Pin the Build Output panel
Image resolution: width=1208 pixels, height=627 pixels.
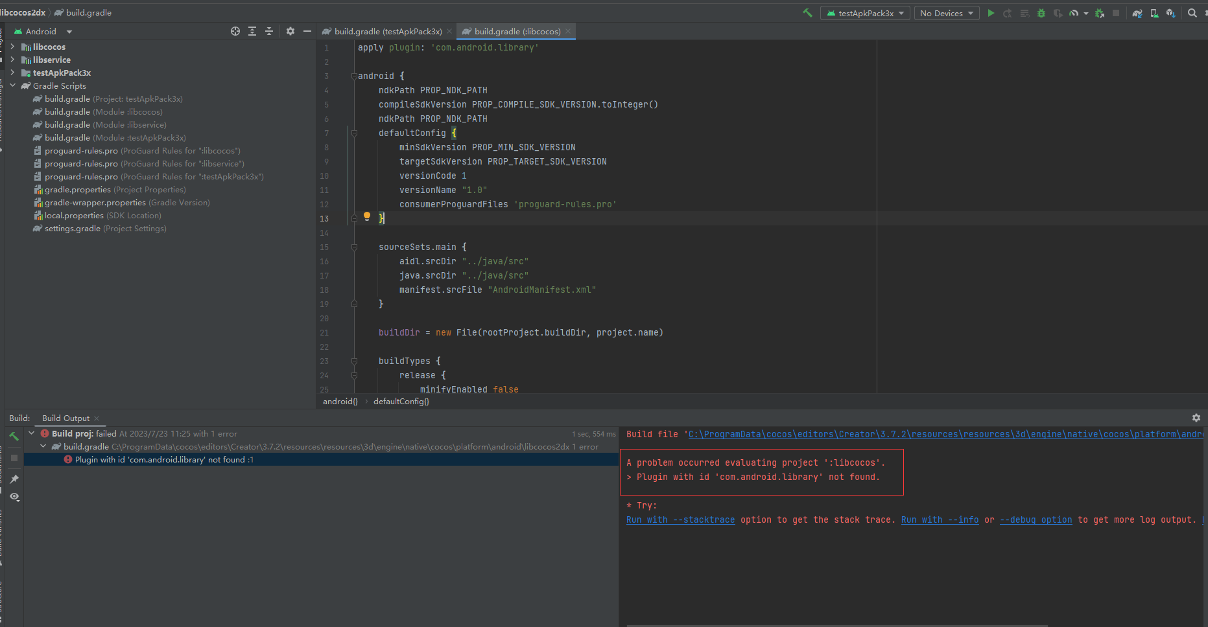click(14, 479)
